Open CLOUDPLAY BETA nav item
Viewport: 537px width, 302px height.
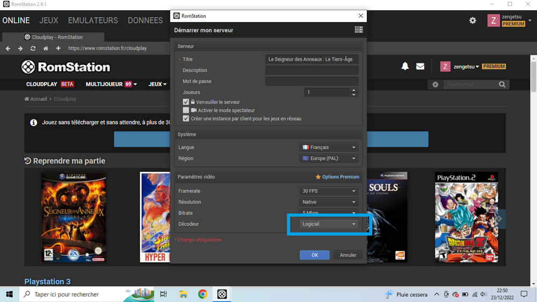pyautogui.click(x=50, y=84)
